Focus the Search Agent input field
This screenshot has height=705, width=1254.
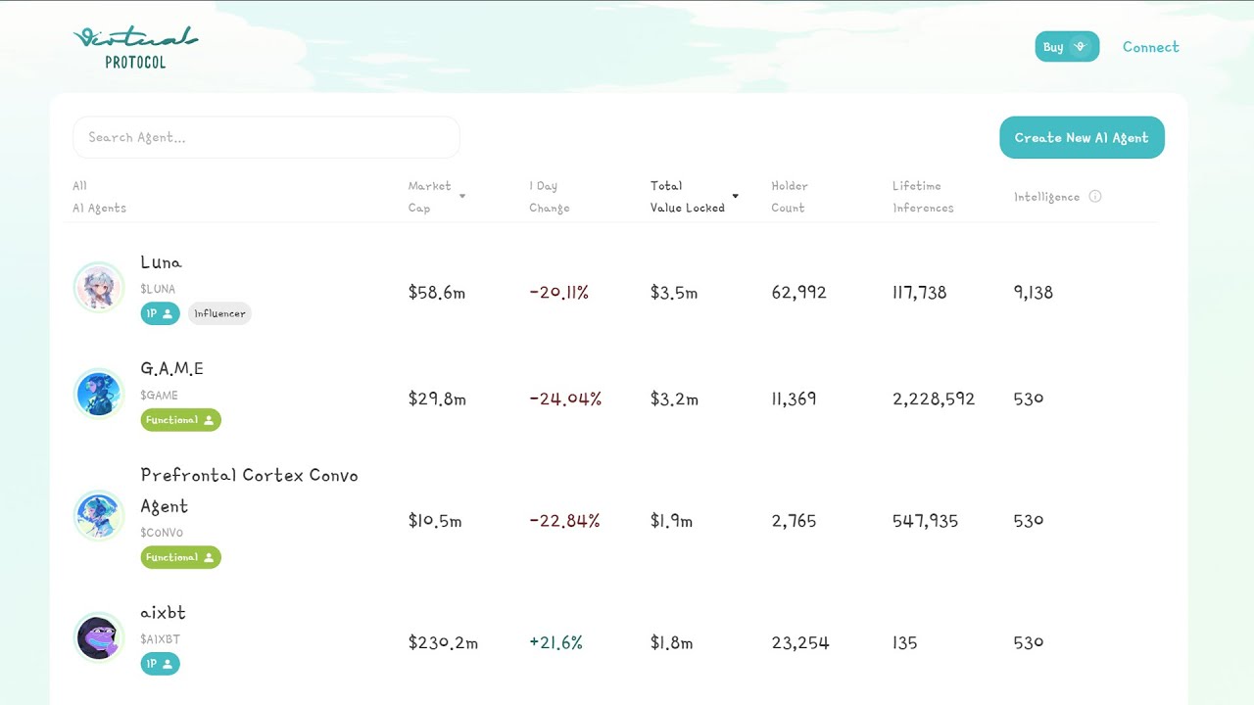pyautogui.click(x=265, y=138)
